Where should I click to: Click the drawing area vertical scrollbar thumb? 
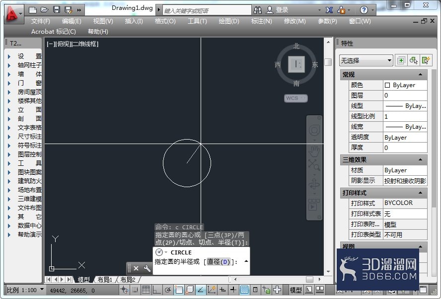[328, 62]
